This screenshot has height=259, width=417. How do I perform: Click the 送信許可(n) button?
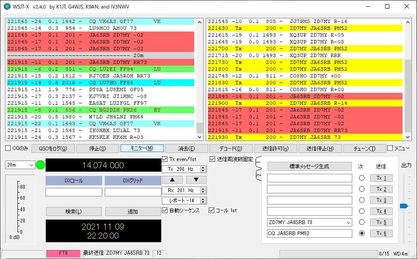tap(276, 148)
